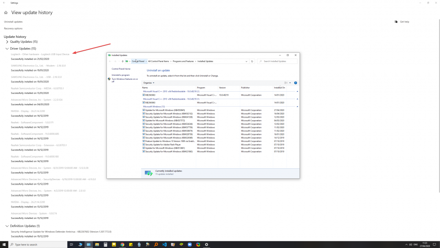Click Realtek Semiconductor MEDIA driver entry
440x248 pixels.
[37, 88]
